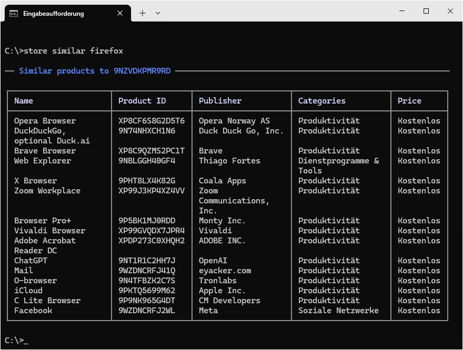Click publisher Meta
The image size is (463, 350).
click(x=208, y=311)
